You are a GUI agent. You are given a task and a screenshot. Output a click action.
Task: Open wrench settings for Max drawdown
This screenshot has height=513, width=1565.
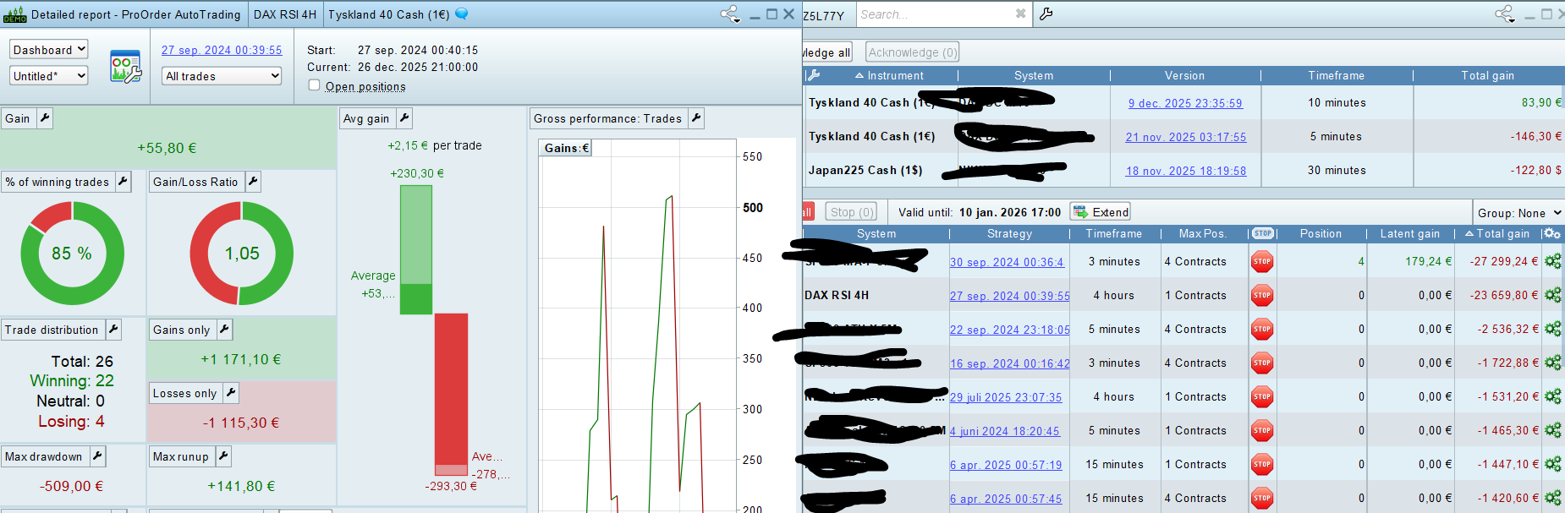coord(97,456)
